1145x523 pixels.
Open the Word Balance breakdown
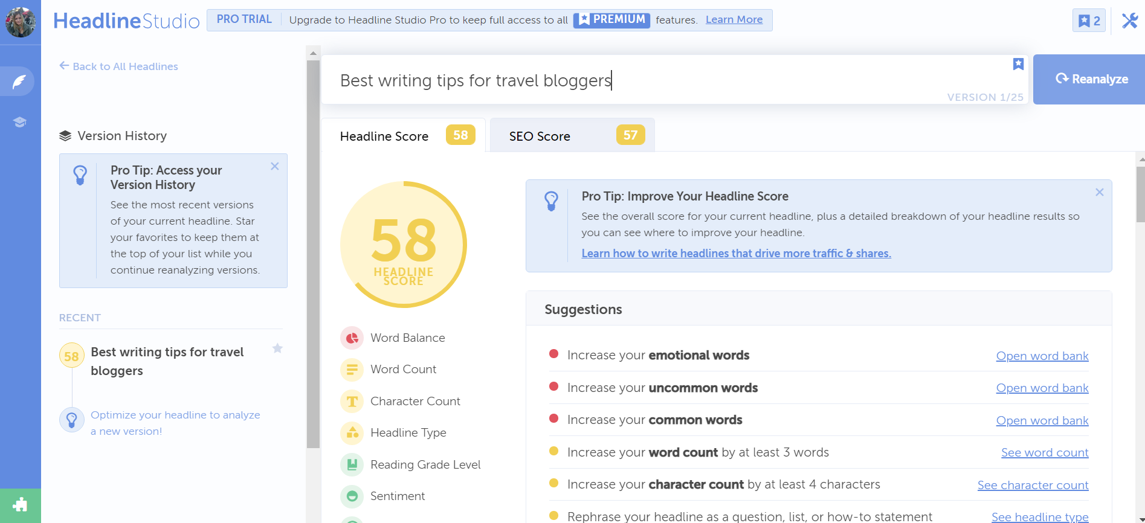(x=407, y=338)
